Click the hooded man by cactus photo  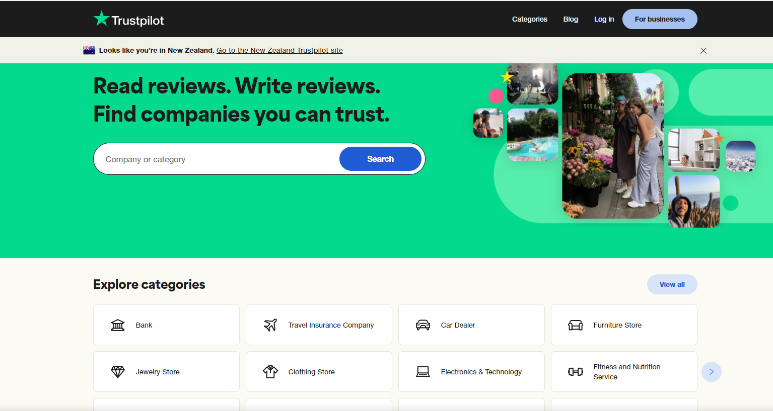694,201
